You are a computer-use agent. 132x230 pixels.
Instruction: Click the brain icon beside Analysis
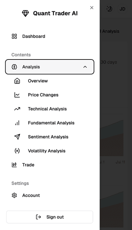coord(14,67)
